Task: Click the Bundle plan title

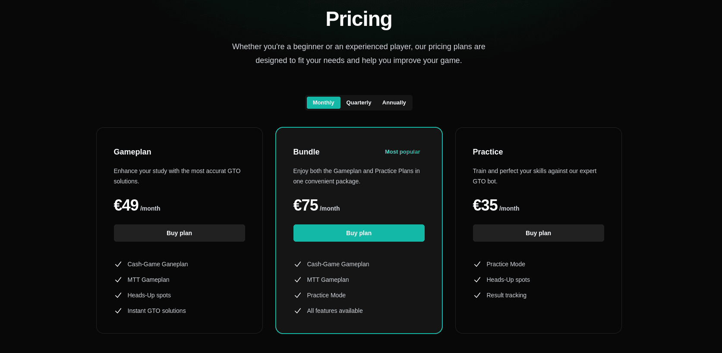Action: 306,152
